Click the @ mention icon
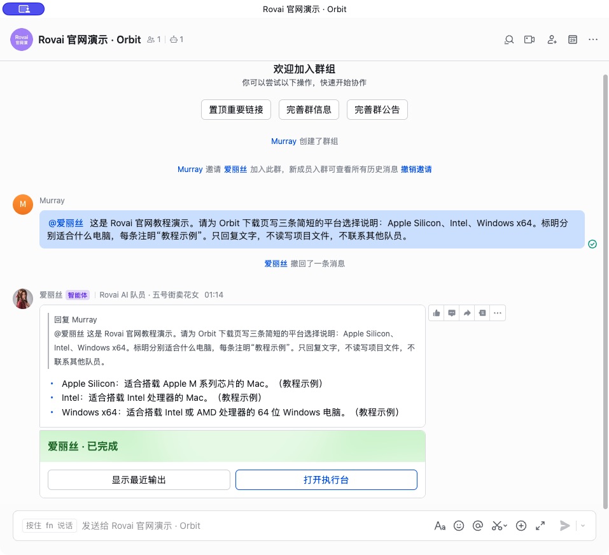The height and width of the screenshot is (555, 609). [478, 526]
